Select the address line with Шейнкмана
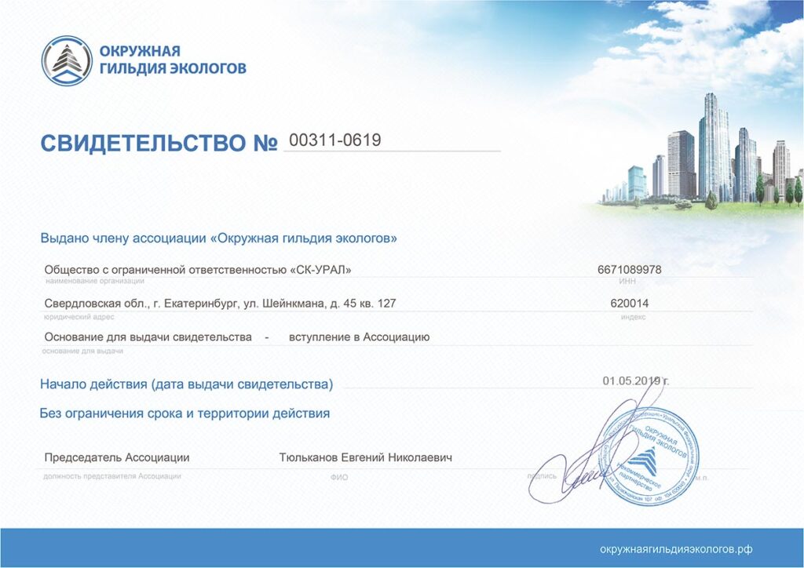 (220, 304)
